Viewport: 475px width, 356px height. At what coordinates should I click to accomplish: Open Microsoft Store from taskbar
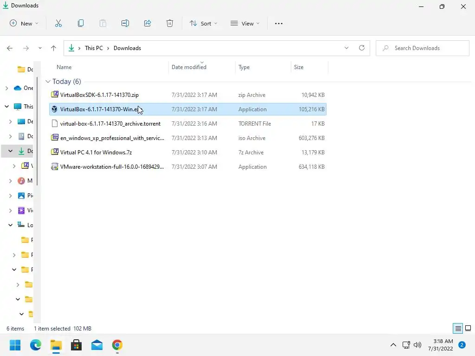pos(77,345)
